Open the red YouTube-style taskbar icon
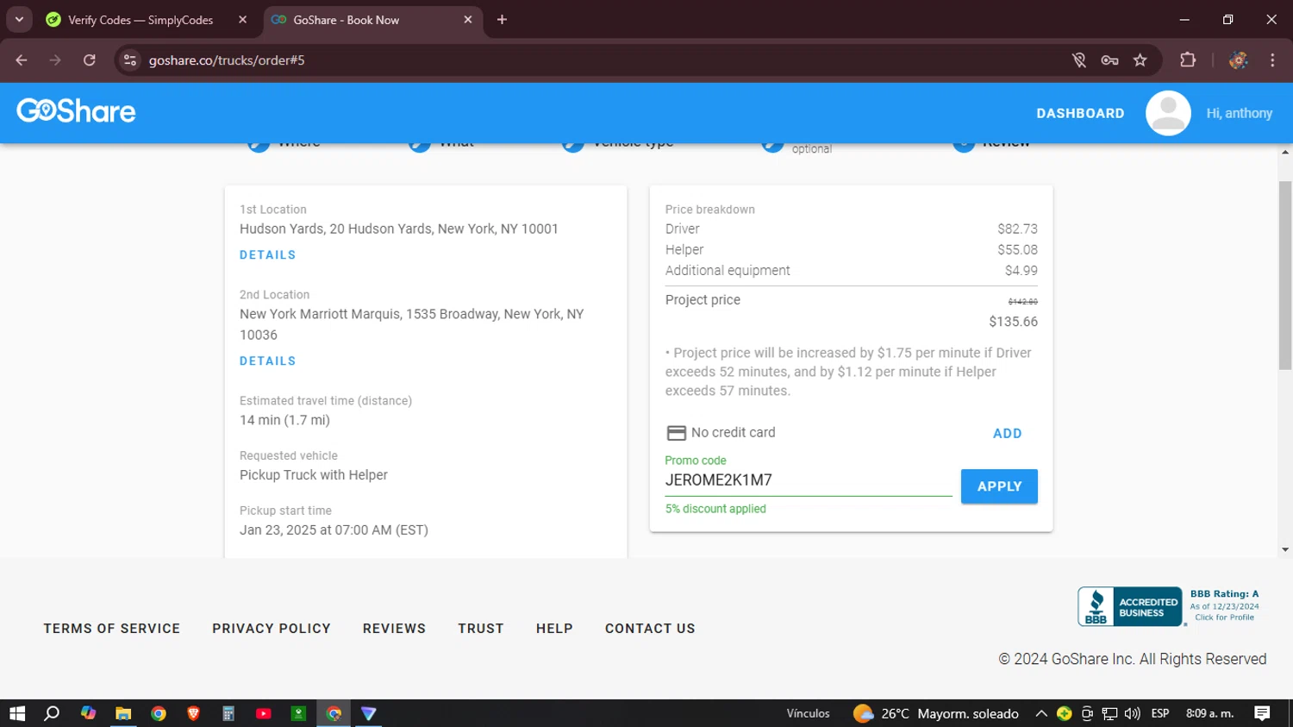Image resolution: width=1293 pixels, height=727 pixels. (264, 713)
